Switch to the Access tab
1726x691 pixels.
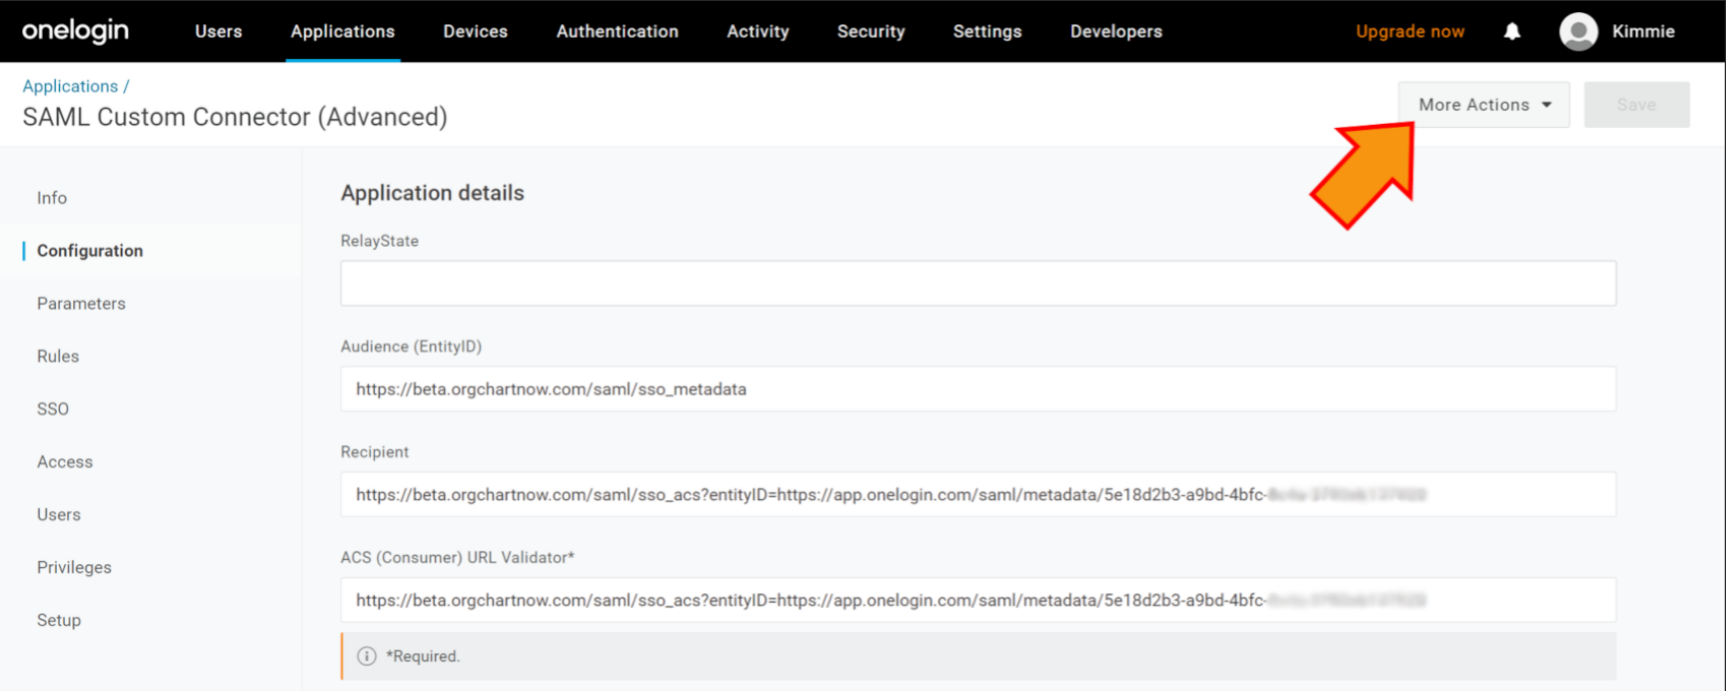point(65,462)
